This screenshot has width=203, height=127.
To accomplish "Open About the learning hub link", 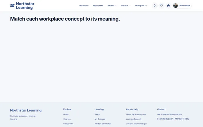I will pos(136,114).
